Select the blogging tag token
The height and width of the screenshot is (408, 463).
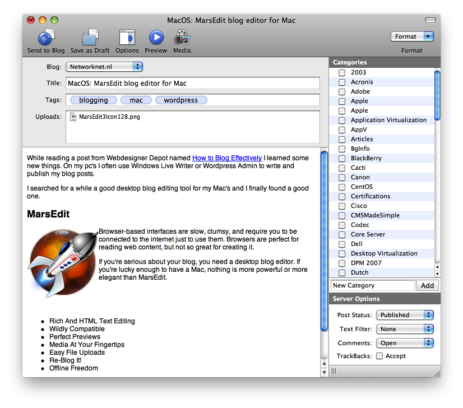click(x=93, y=100)
